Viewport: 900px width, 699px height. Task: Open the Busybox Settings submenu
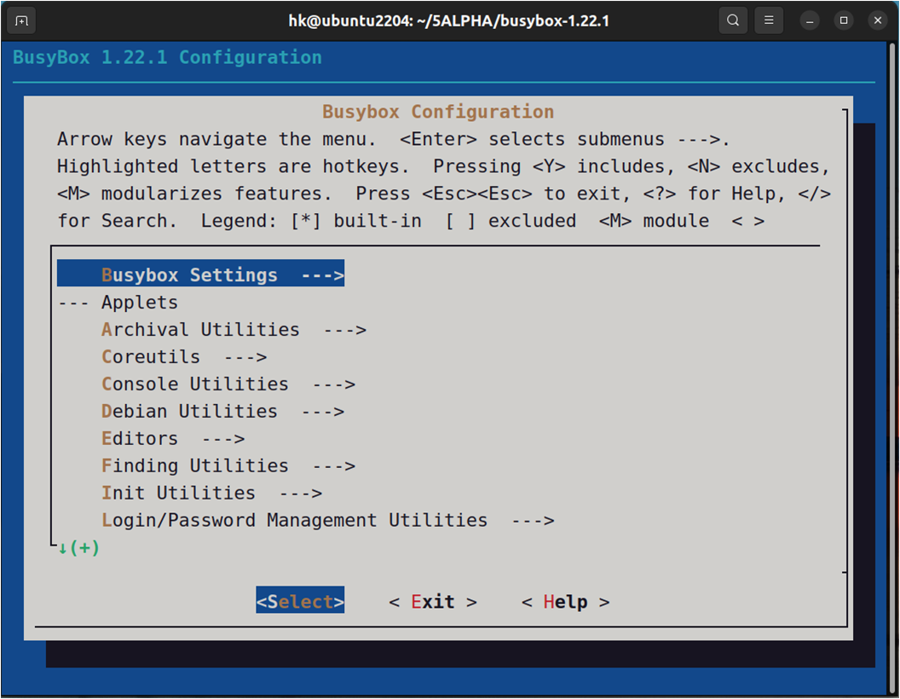pyautogui.click(x=201, y=273)
